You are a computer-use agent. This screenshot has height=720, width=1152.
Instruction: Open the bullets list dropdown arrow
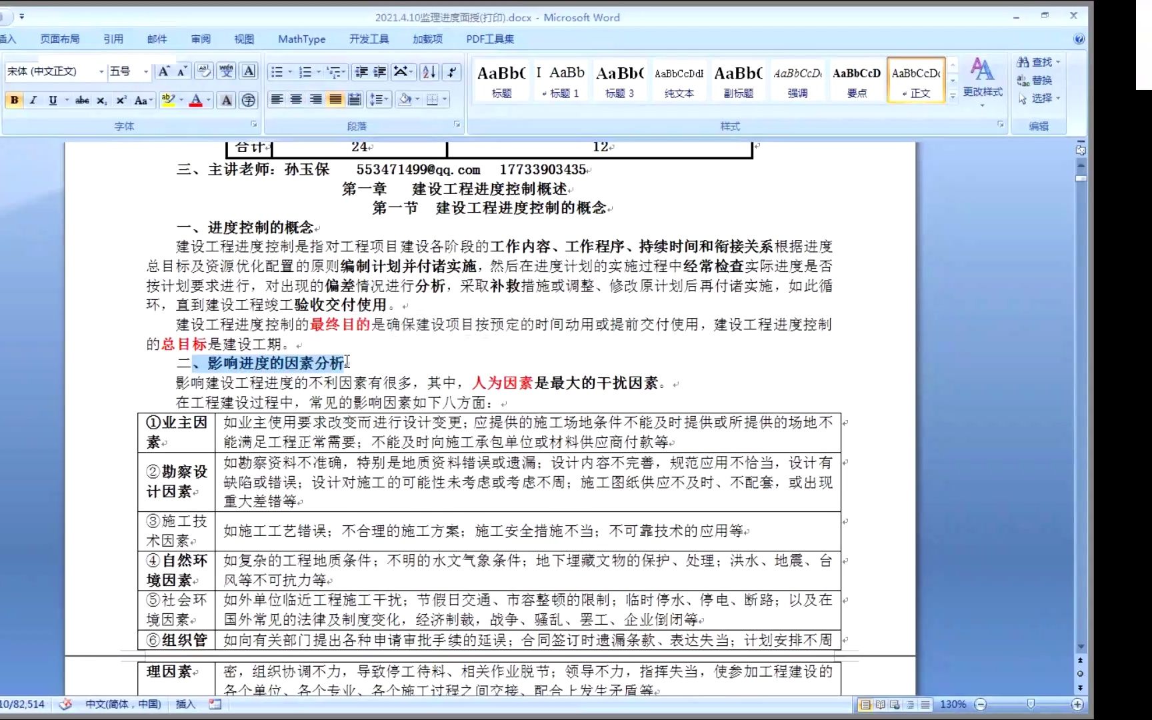click(290, 71)
